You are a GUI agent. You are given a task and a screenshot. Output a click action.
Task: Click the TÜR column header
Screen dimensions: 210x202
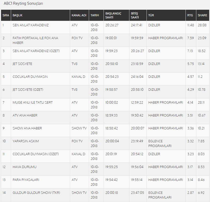coord(166,15)
